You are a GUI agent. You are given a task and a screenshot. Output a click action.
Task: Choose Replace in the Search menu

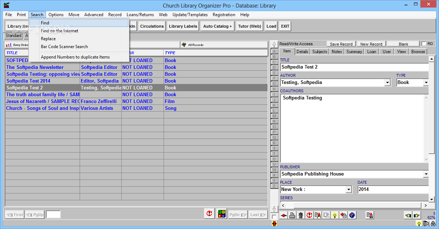79,39
